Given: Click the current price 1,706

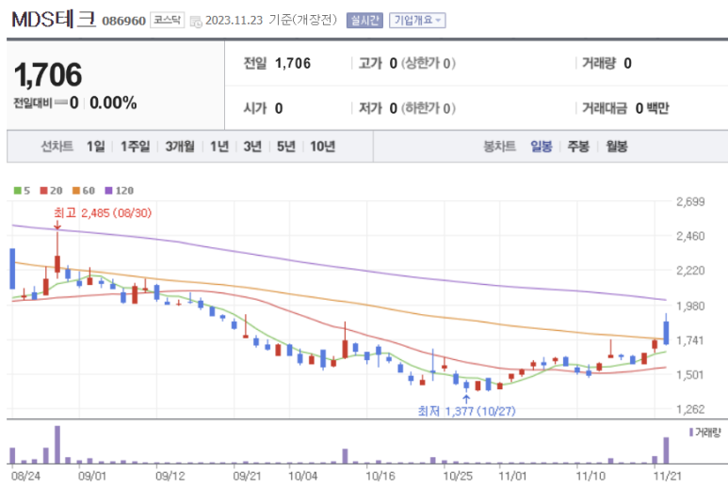Looking at the screenshot, I should pos(48,74).
